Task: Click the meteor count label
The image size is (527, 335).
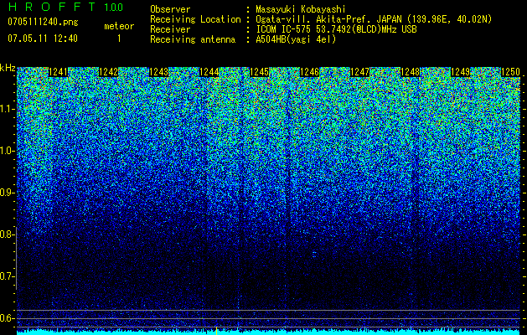Action: [x=119, y=26]
